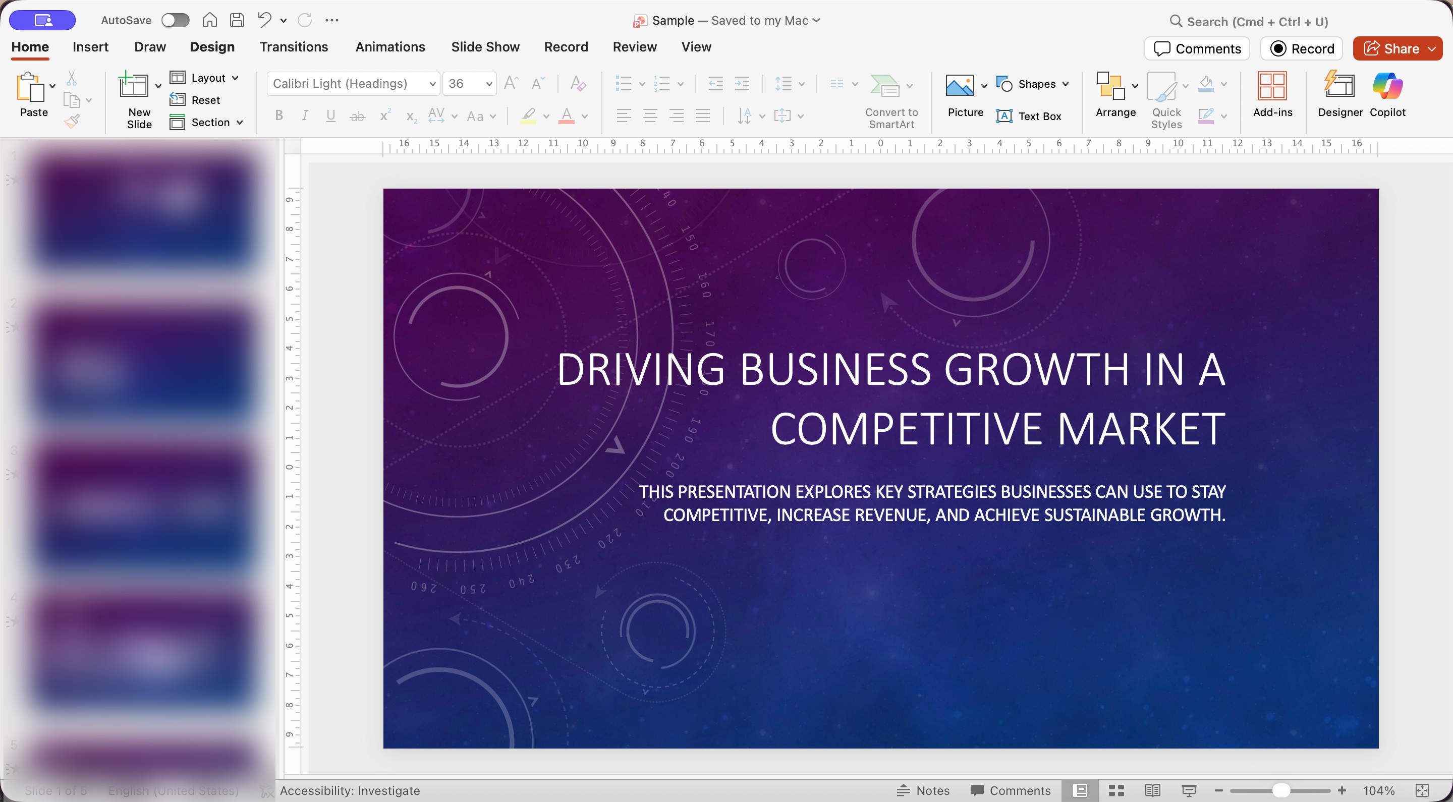Launch Copilot from the ribbon
The image size is (1453, 802).
click(x=1387, y=94)
